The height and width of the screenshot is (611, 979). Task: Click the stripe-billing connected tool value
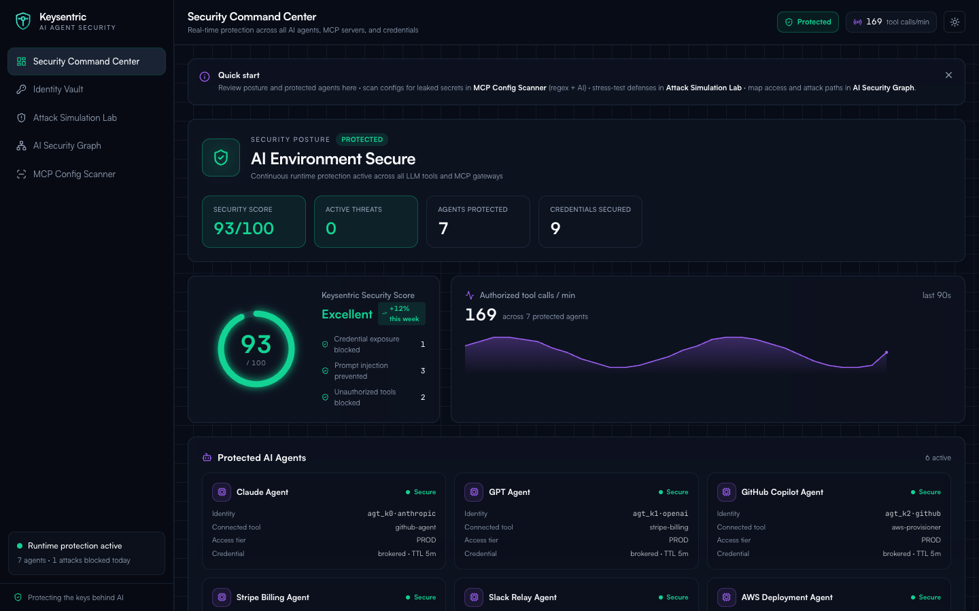(669, 527)
